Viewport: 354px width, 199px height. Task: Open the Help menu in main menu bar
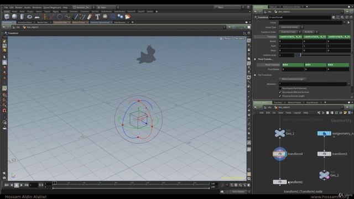point(65,7)
